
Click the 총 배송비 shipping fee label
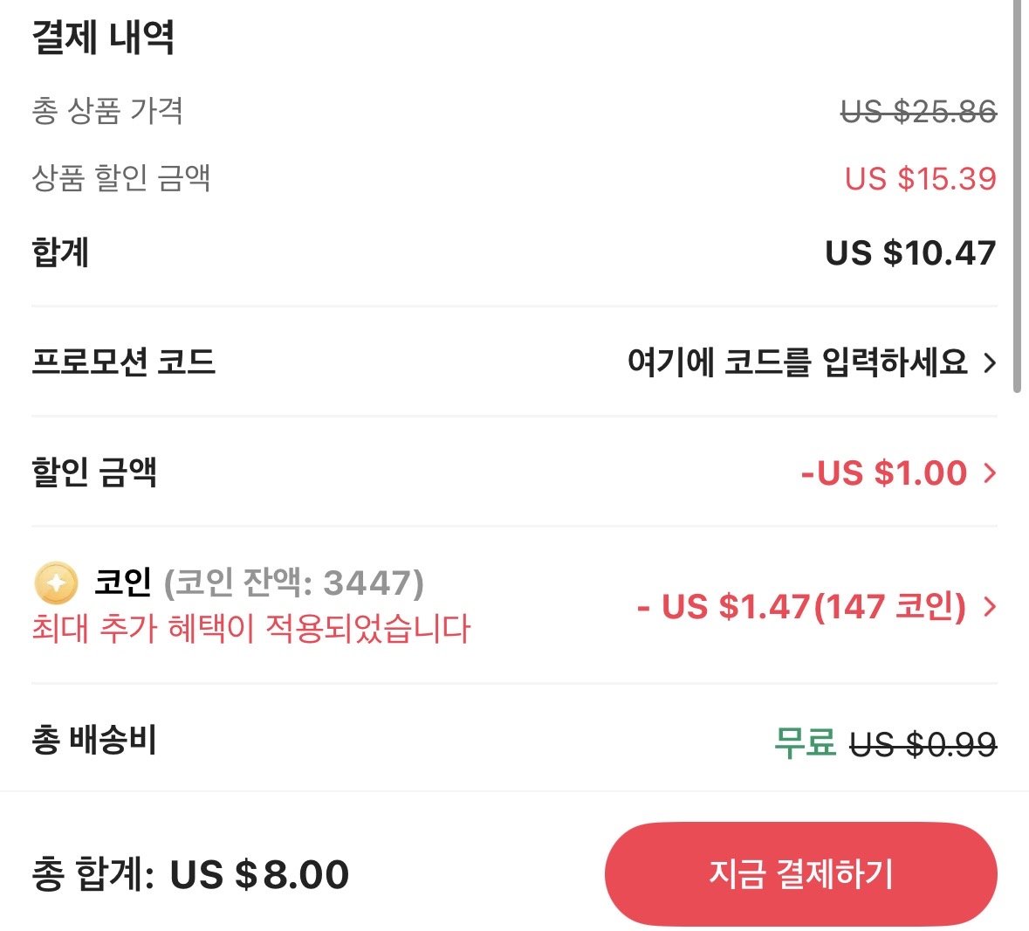[92, 739]
